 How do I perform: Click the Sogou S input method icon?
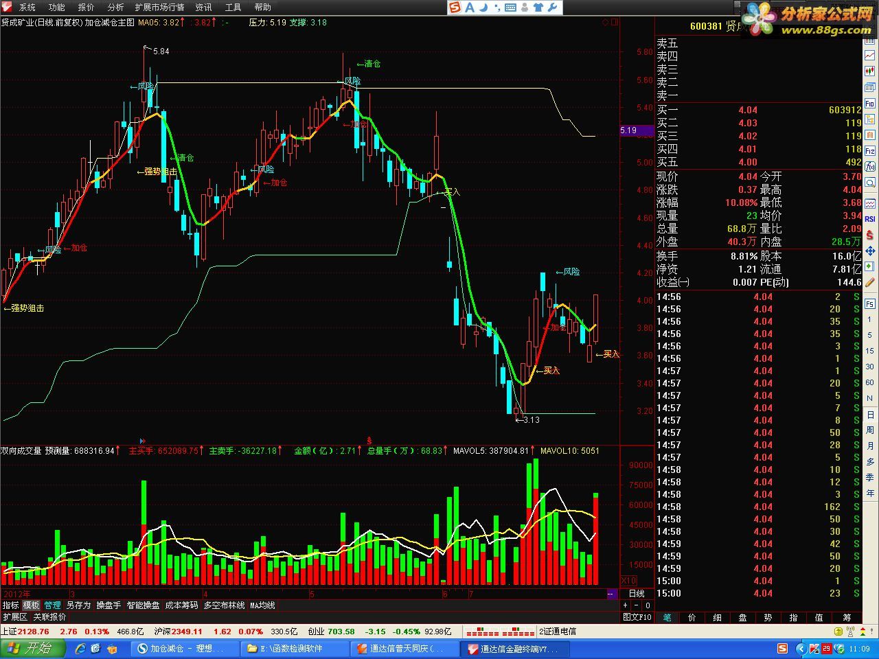click(455, 7)
